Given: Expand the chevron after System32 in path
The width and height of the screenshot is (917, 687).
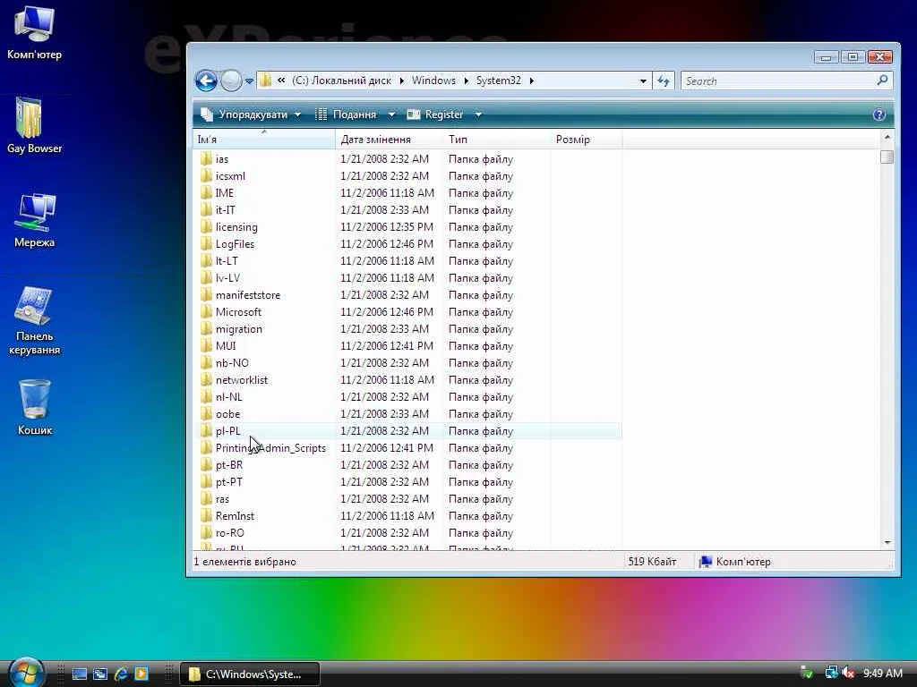Looking at the screenshot, I should pos(532,81).
